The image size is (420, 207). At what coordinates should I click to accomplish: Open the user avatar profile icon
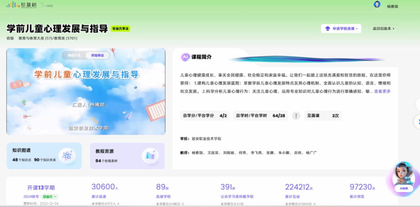pyautogui.click(x=376, y=4)
